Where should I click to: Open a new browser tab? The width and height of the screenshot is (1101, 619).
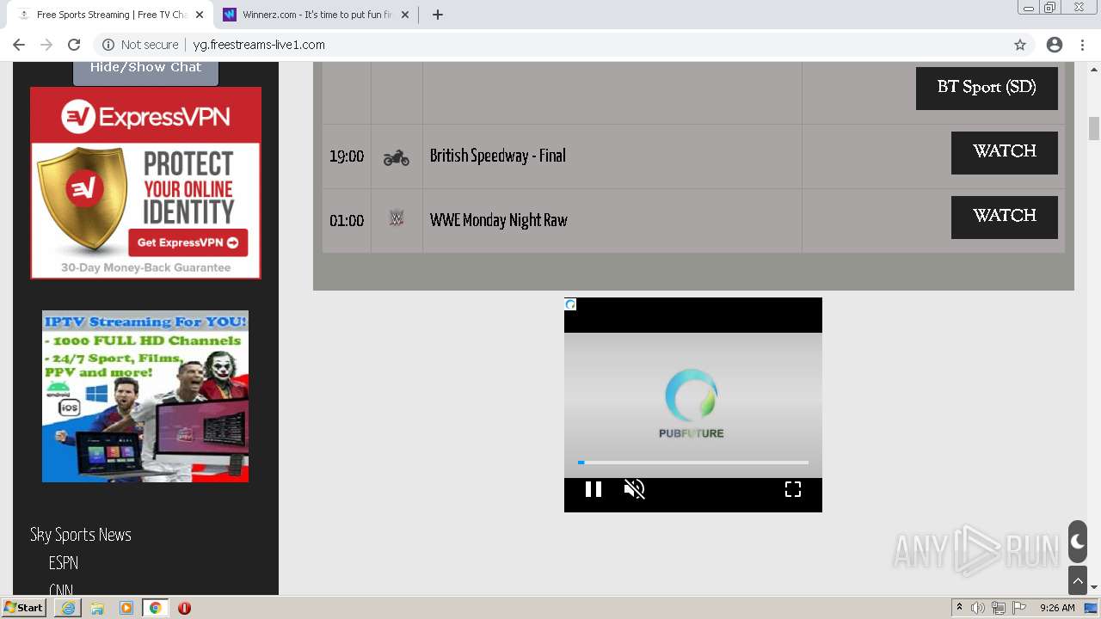point(438,15)
